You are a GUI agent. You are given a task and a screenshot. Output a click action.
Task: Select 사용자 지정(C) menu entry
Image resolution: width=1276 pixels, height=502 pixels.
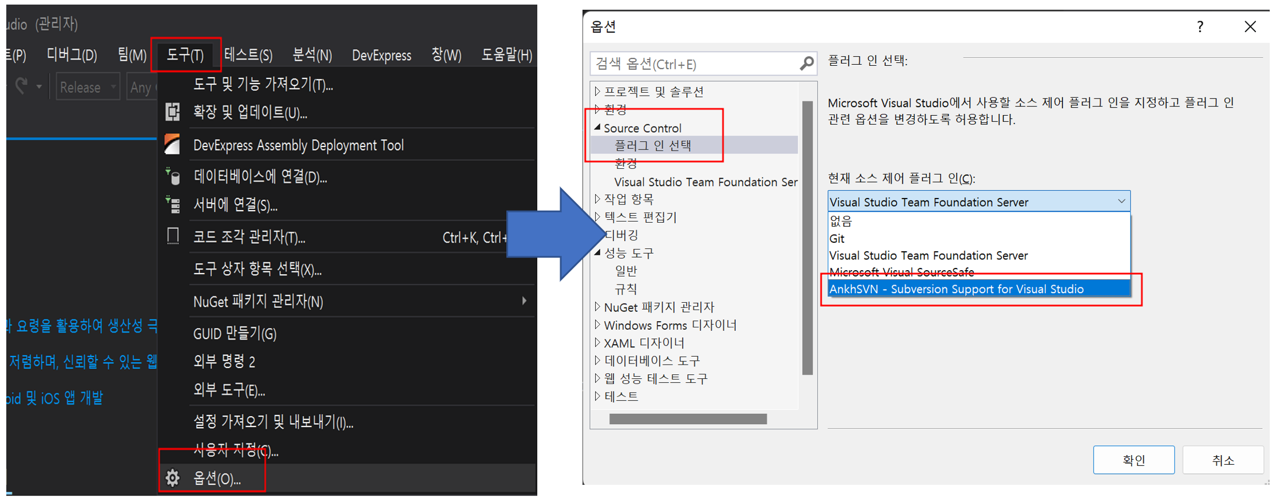[347, 450]
